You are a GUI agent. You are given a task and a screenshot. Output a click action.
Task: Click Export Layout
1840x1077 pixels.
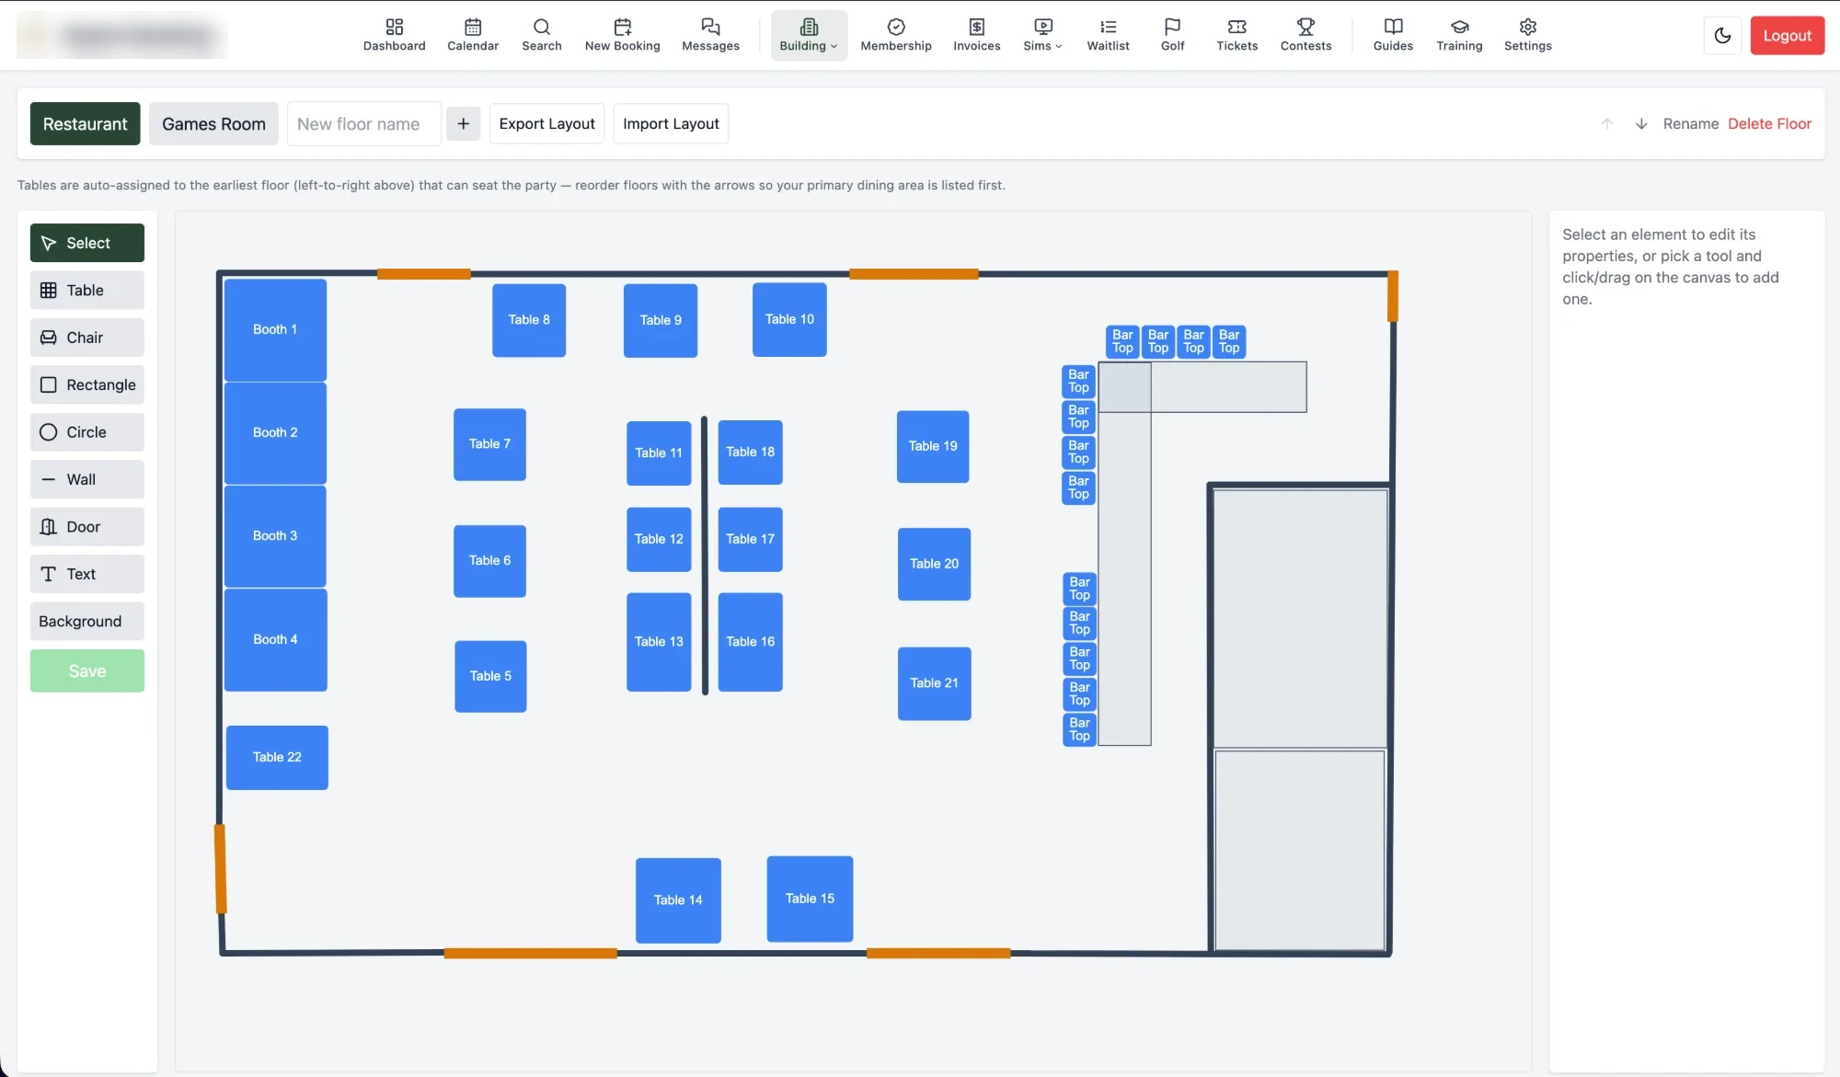click(x=546, y=123)
